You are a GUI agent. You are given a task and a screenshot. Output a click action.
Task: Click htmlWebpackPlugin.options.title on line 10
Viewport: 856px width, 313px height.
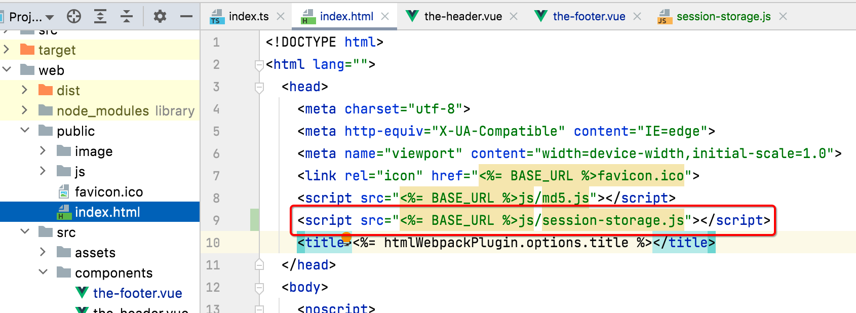(506, 243)
